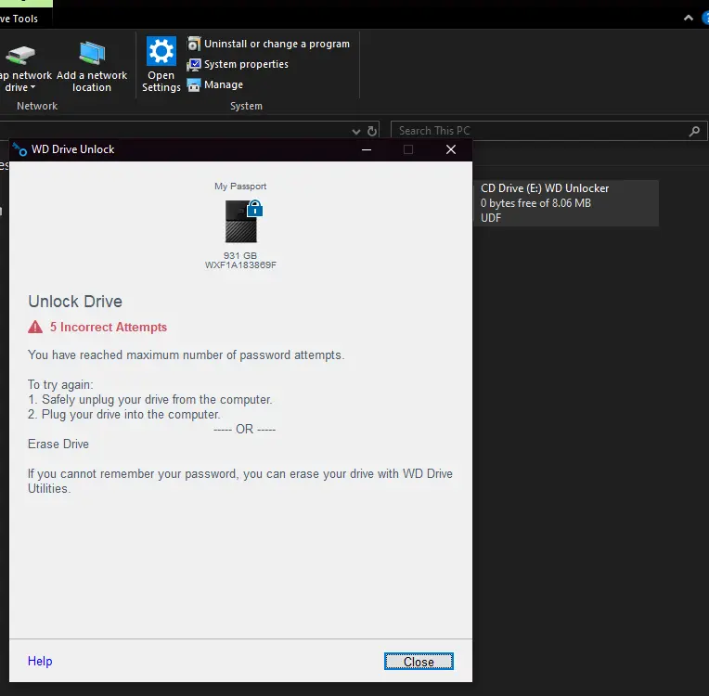Viewport: 709px width, 696px height.
Task: Click the My Passport label
Action: coord(240,187)
